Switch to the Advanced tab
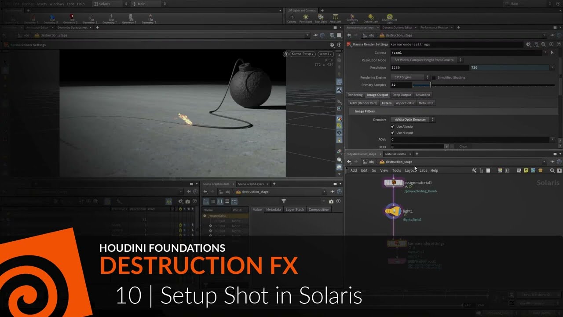 pos(423,95)
